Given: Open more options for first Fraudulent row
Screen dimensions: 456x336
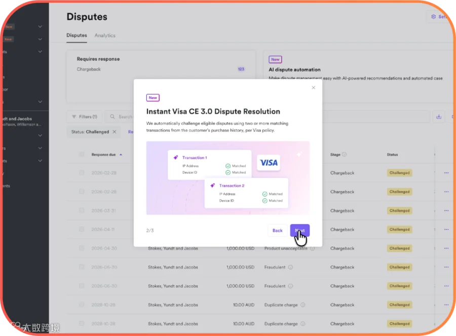Looking at the screenshot, I should [446, 267].
